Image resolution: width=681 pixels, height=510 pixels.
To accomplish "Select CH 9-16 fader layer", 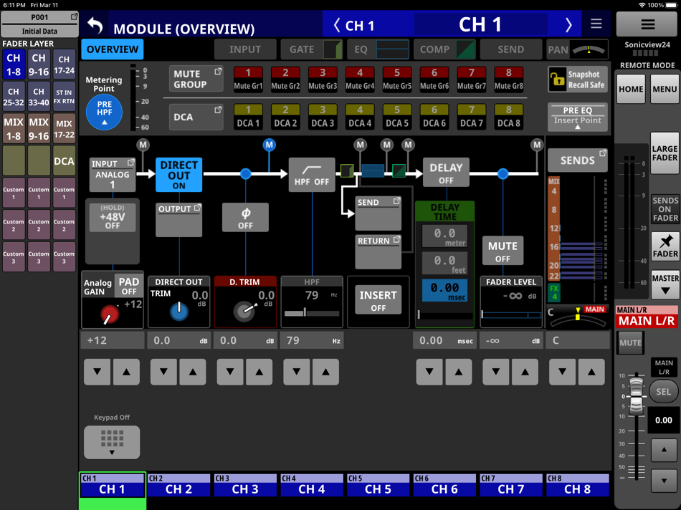I will pos(39,64).
